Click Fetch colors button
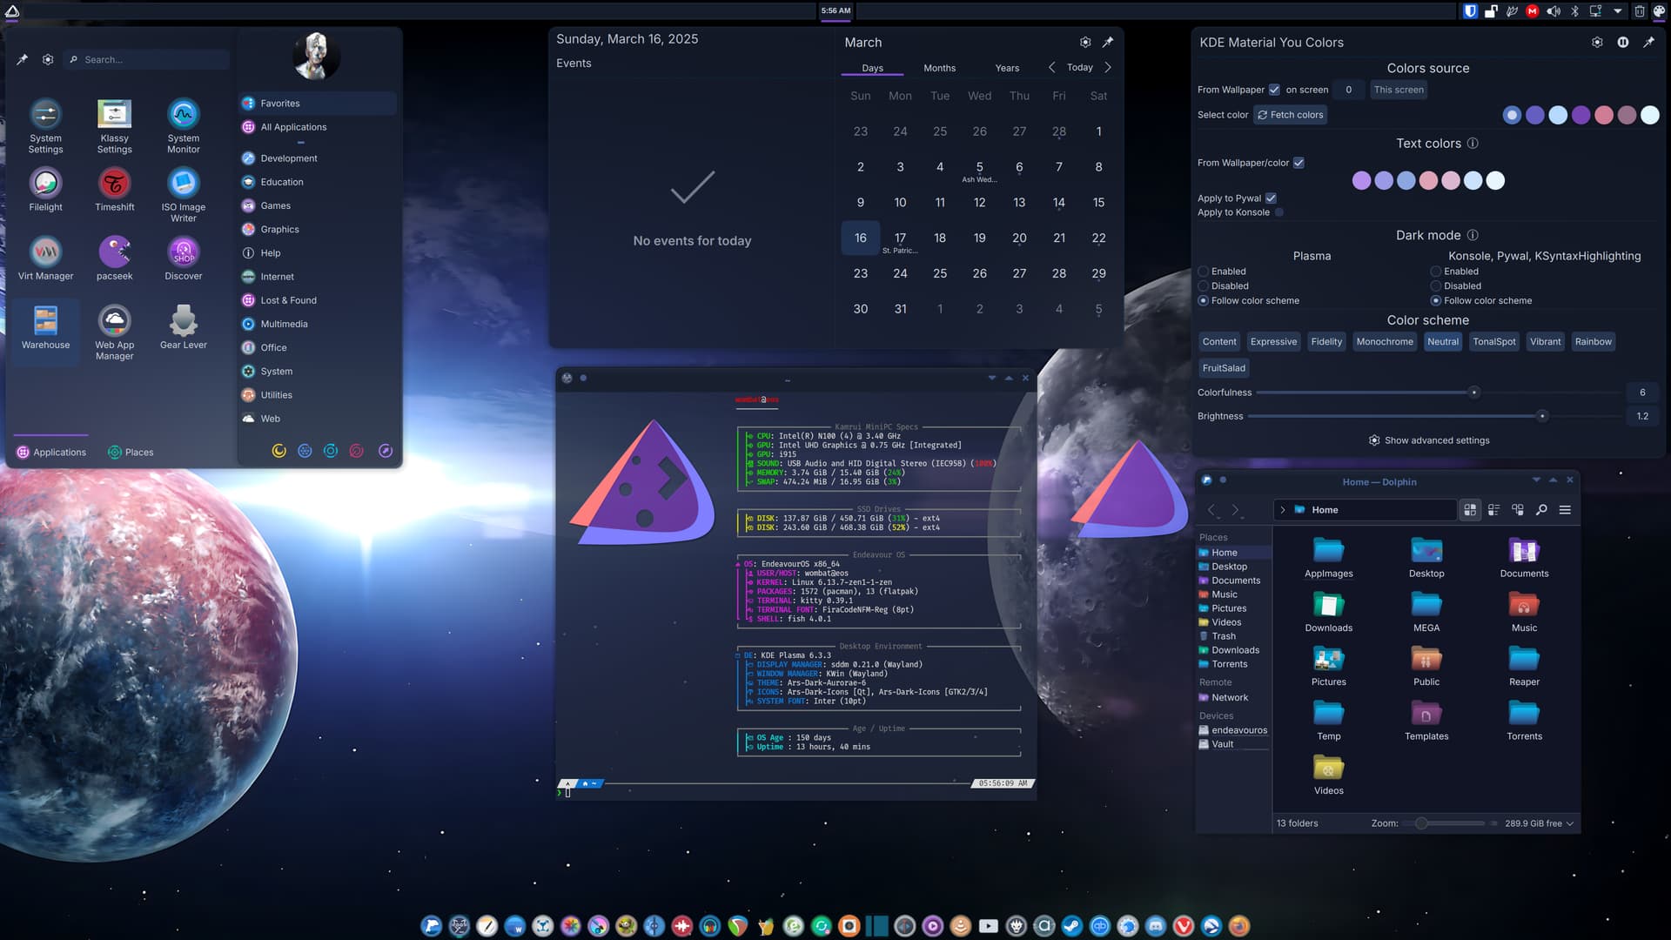Screen dimensions: 1671x940 tap(1290, 115)
